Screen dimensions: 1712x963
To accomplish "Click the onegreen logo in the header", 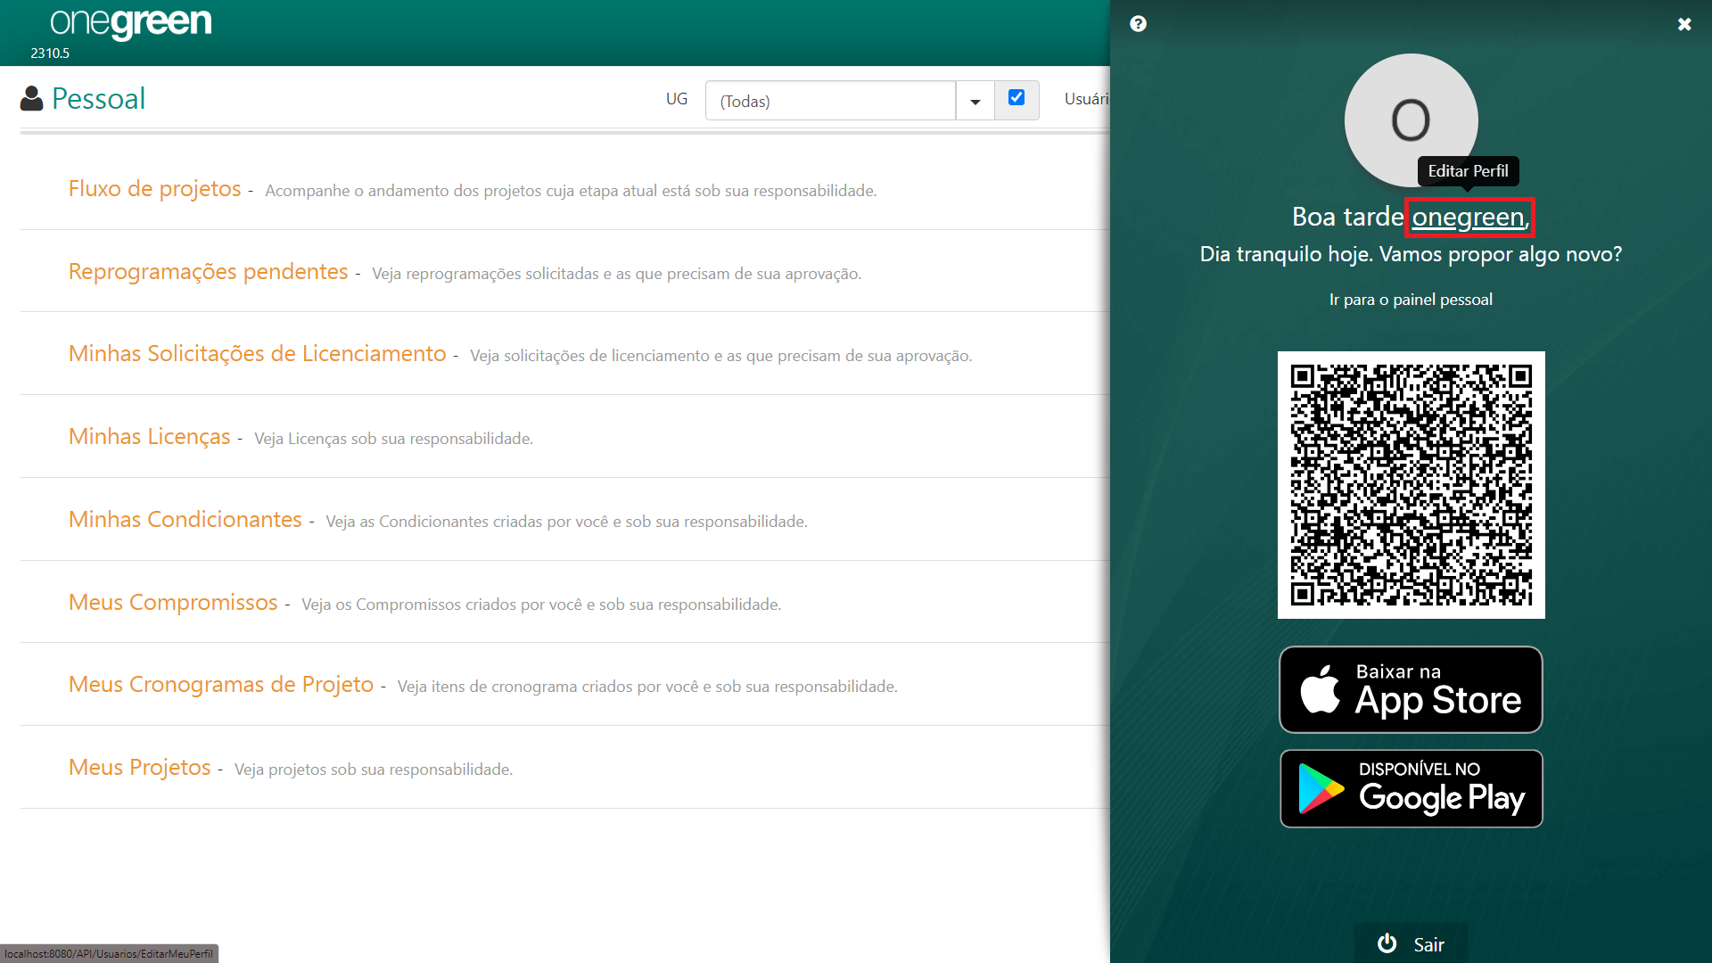I will click(x=131, y=23).
